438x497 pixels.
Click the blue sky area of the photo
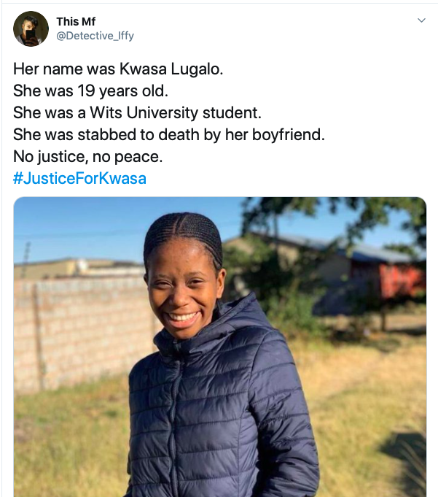click(x=79, y=228)
